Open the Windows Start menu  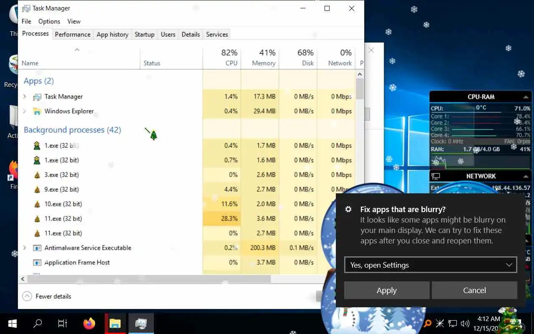pos(12,324)
